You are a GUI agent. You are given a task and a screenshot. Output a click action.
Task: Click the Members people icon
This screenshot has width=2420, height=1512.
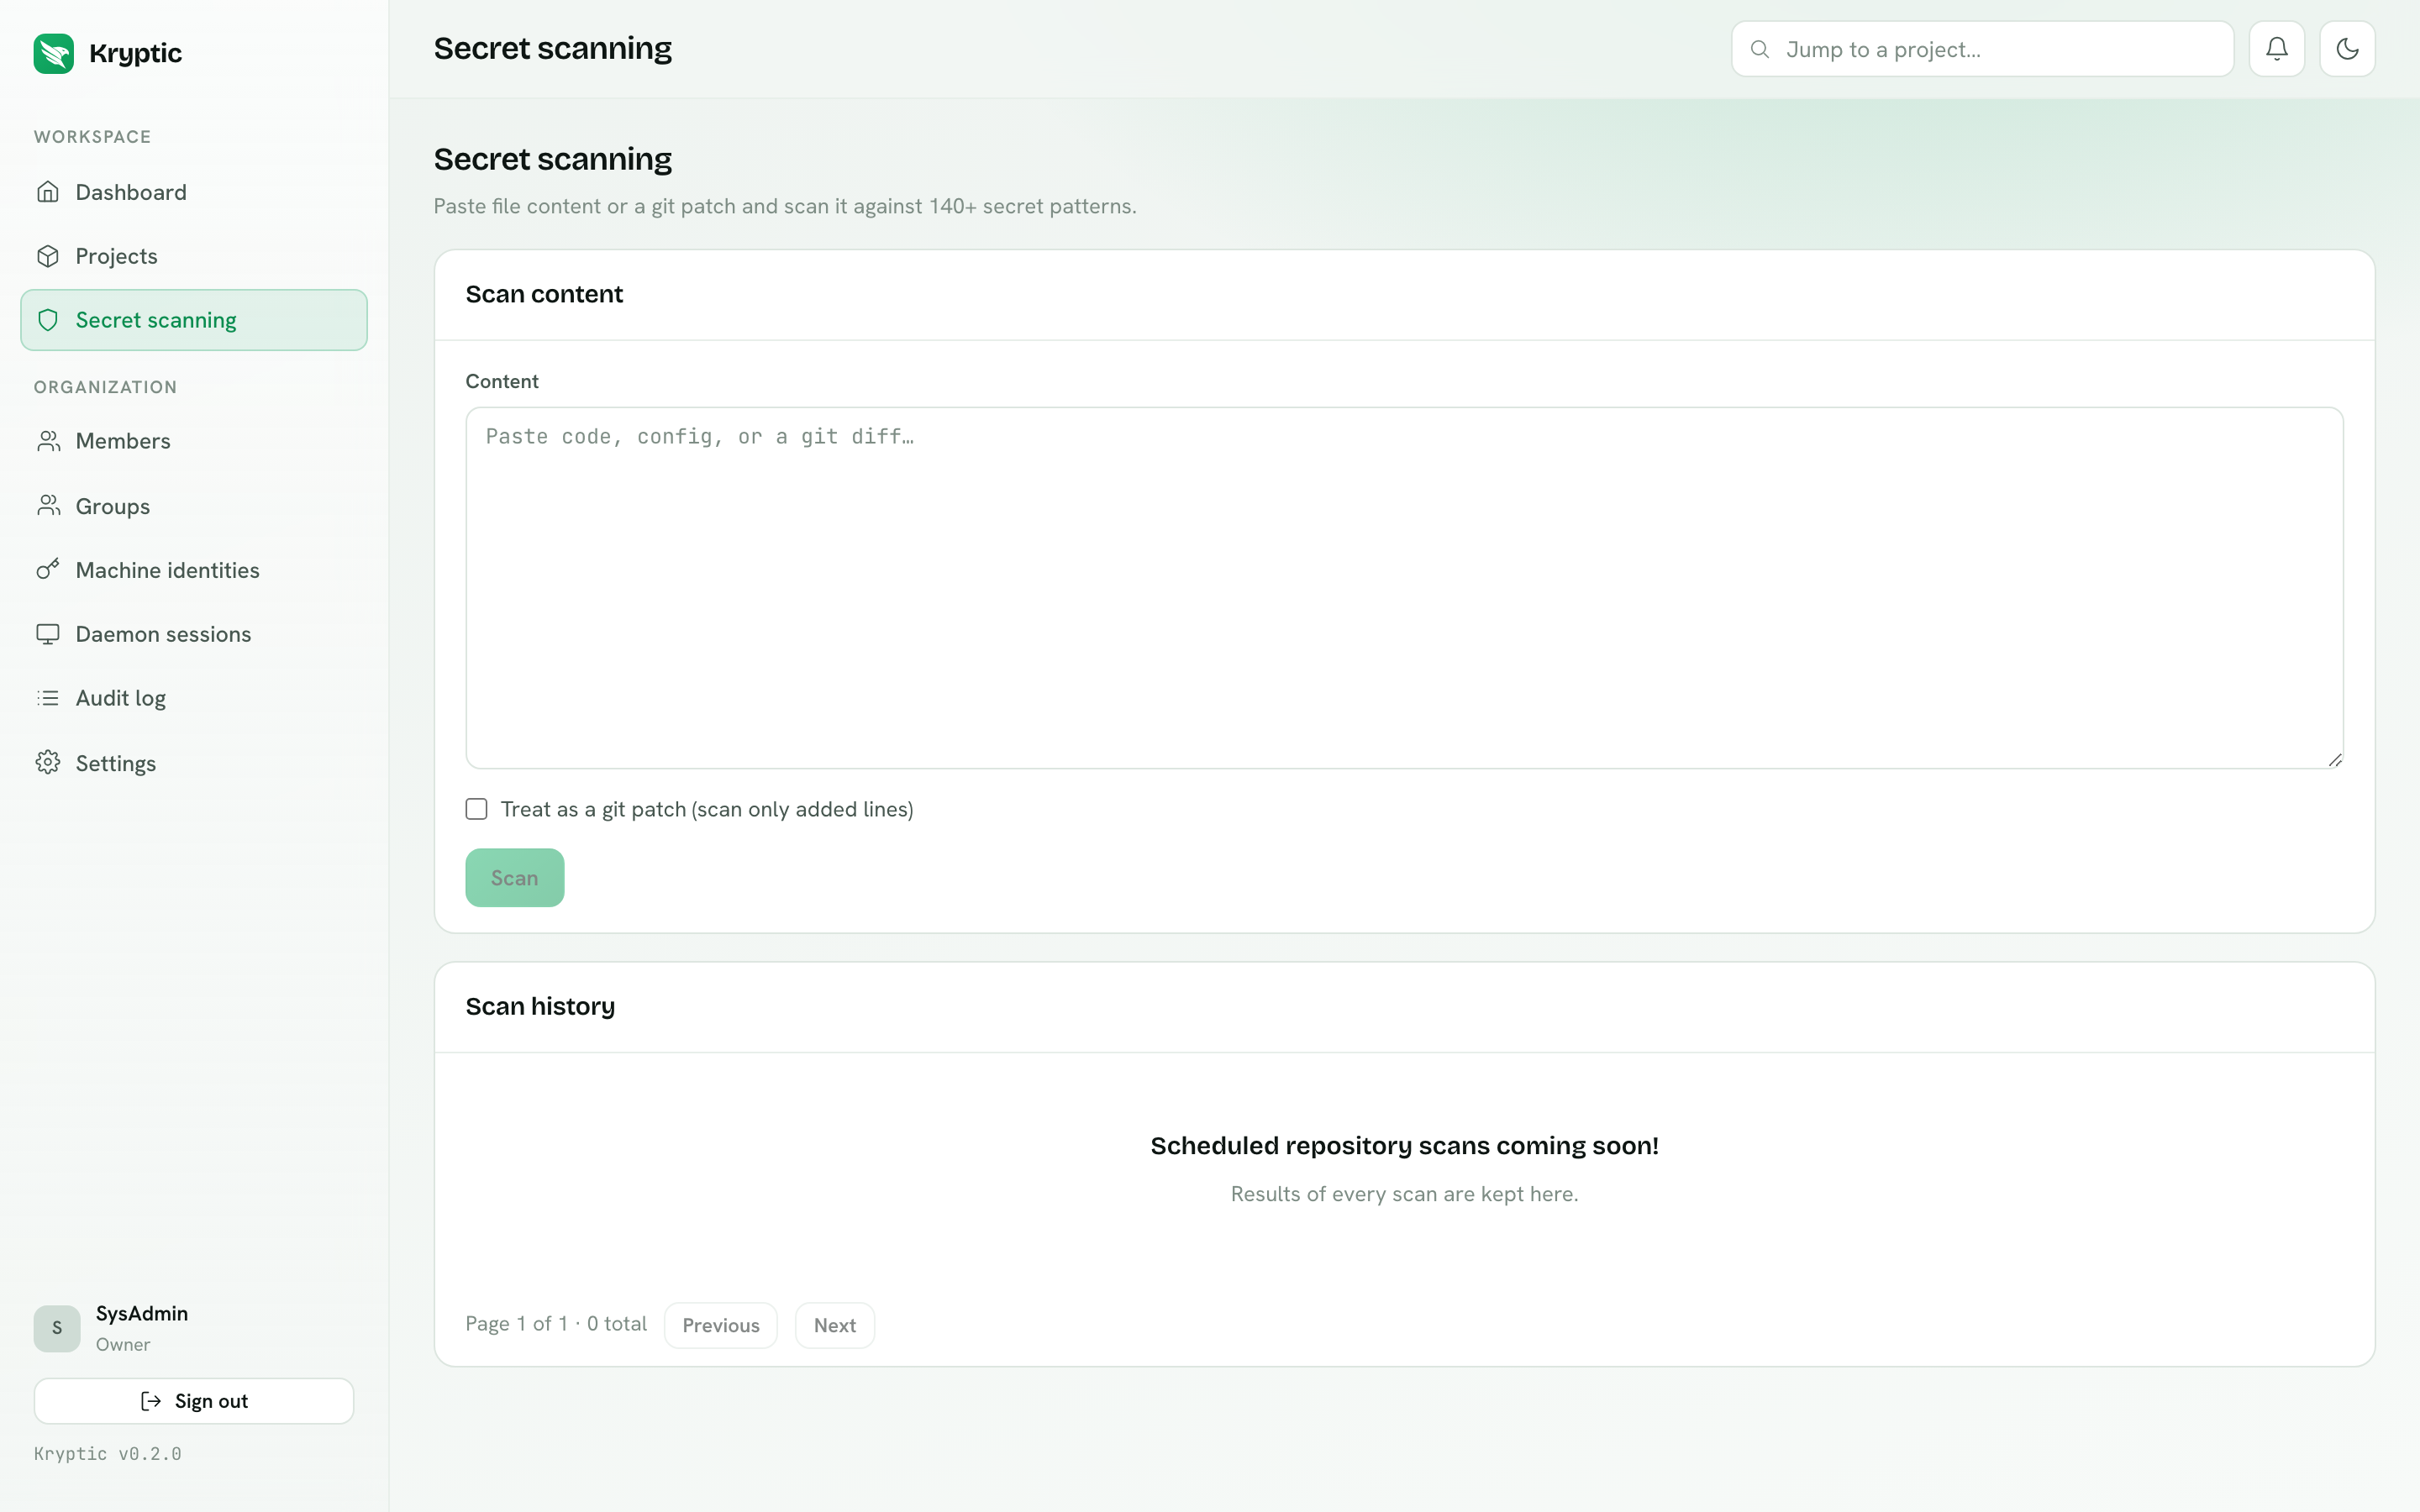(x=48, y=441)
